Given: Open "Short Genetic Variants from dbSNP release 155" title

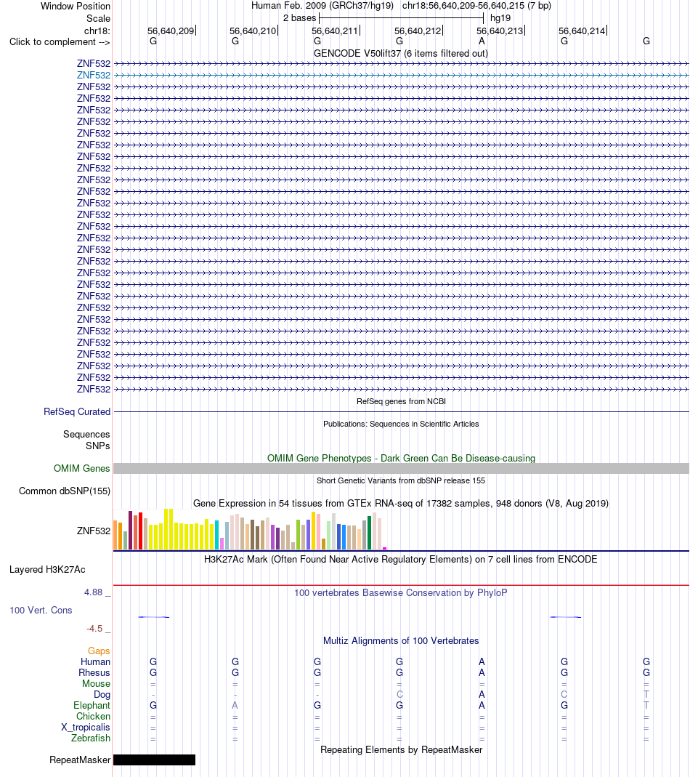Looking at the screenshot, I should coord(401,480).
